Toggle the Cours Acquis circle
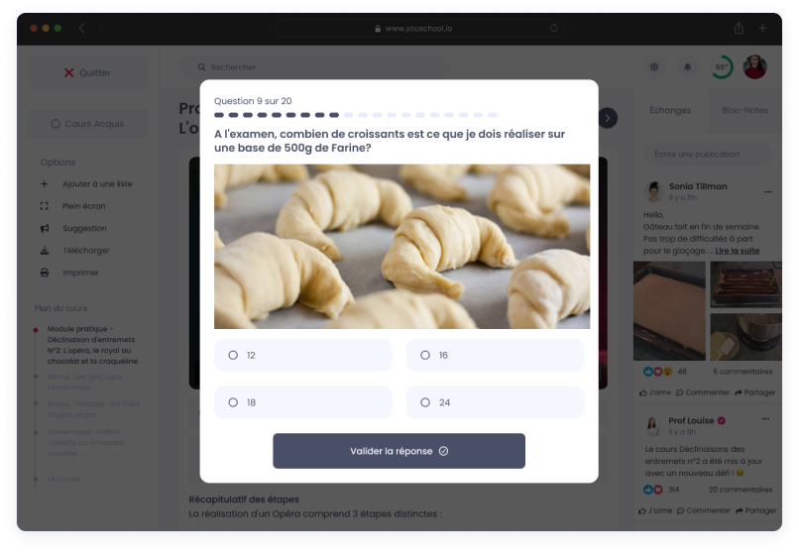 click(x=56, y=124)
